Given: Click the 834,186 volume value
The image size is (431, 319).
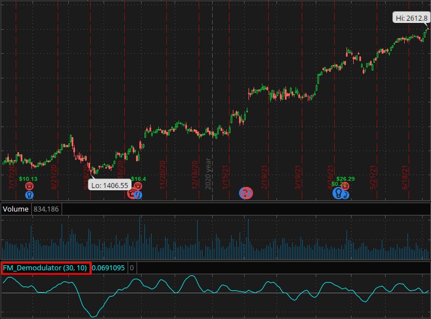Looking at the screenshot, I should 46,209.
